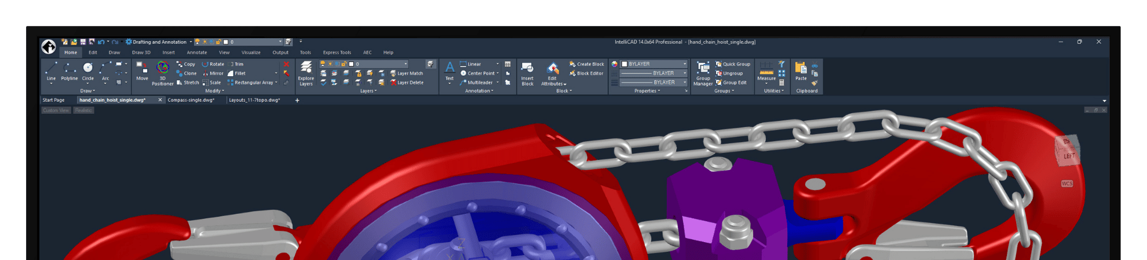The width and height of the screenshot is (1147, 260).
Task: Click the Undo arrow in quick access toolbar
Action: coord(101,42)
